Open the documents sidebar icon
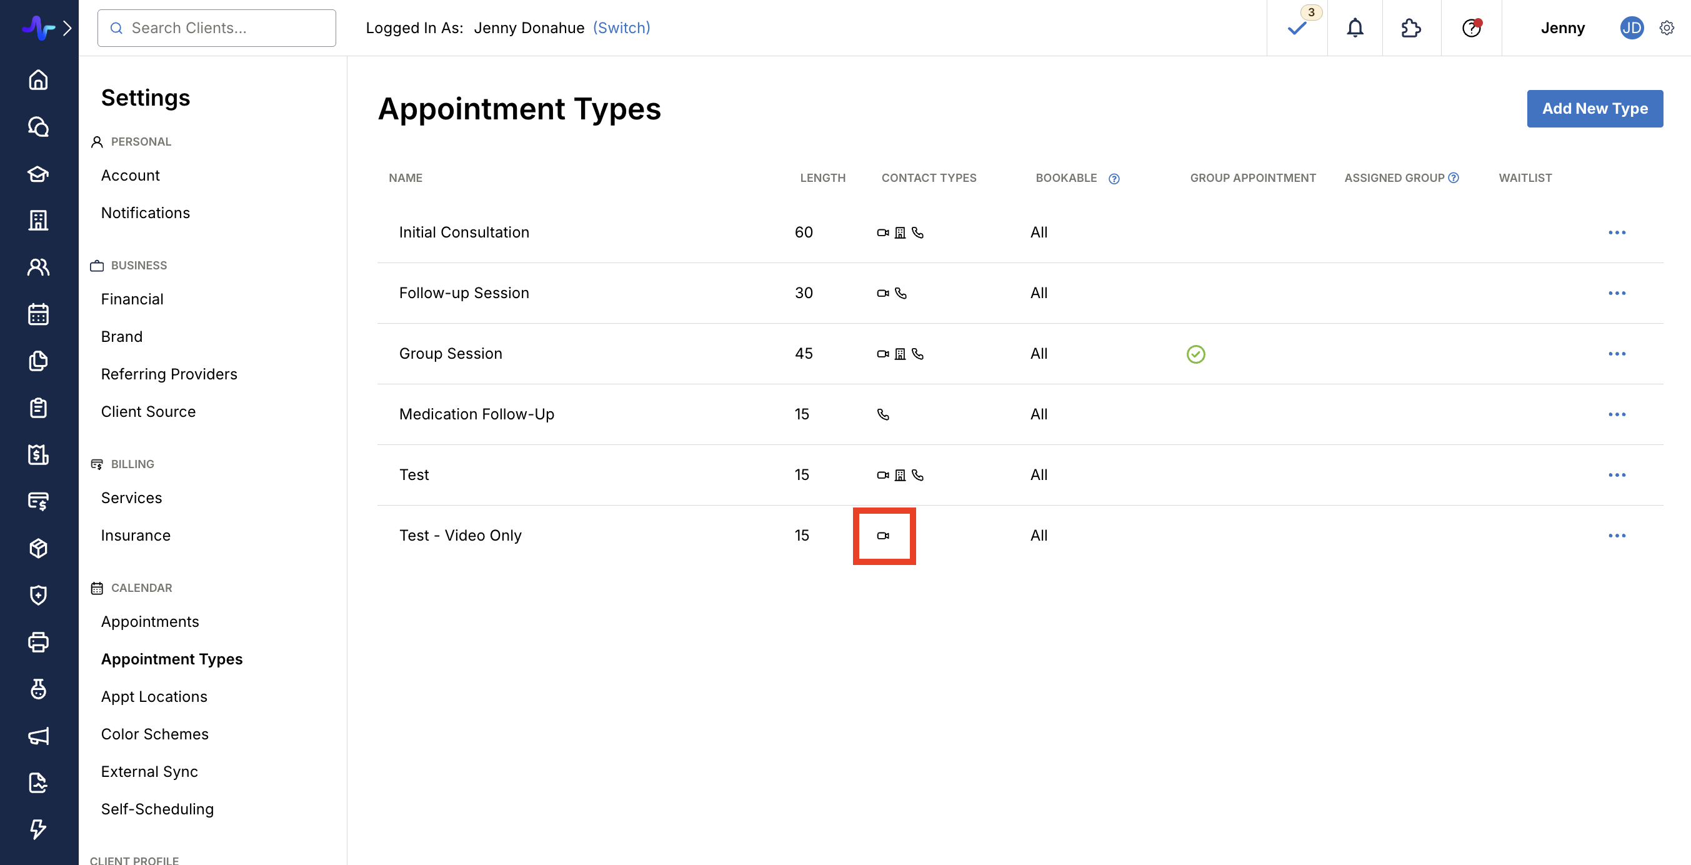1691x865 pixels. tap(38, 361)
